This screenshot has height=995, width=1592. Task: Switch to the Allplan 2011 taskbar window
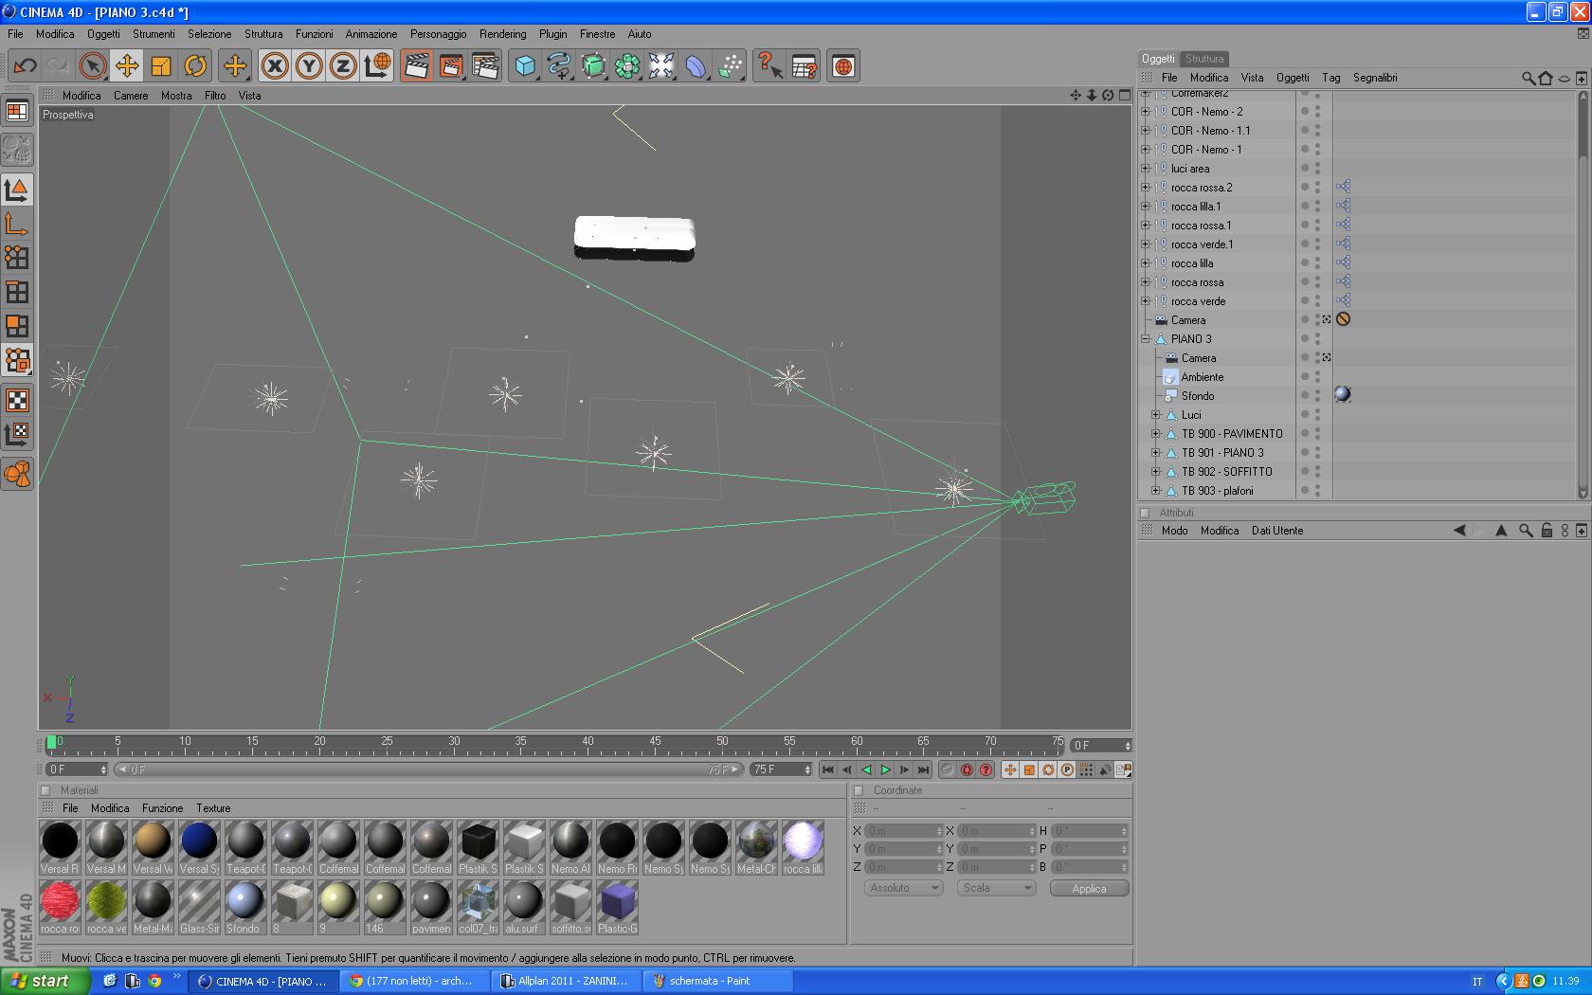(x=566, y=981)
